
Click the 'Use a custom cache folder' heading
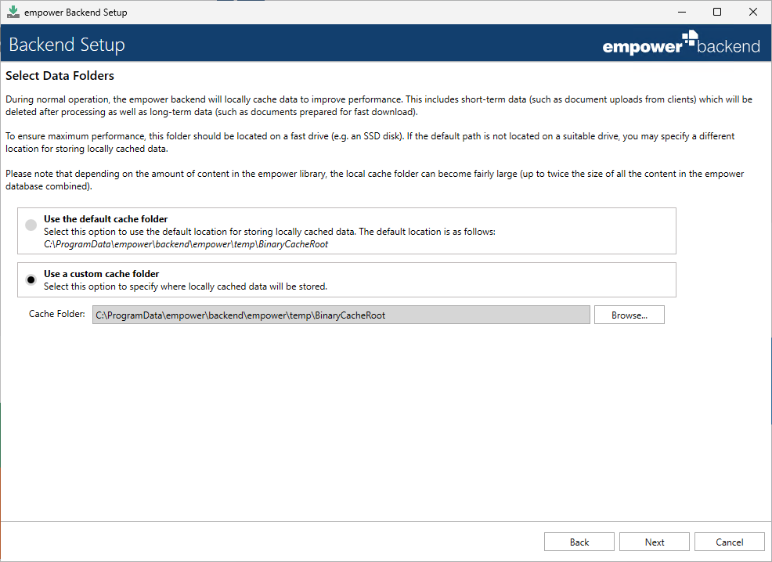102,274
